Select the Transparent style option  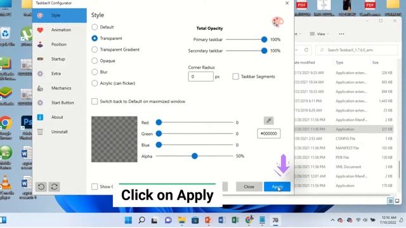click(95, 38)
